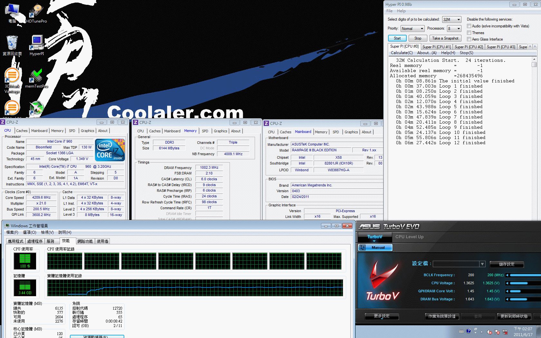Open the Caches tab in the left CPU-Z window
This screenshot has width=541, height=338.
[x=22, y=131]
